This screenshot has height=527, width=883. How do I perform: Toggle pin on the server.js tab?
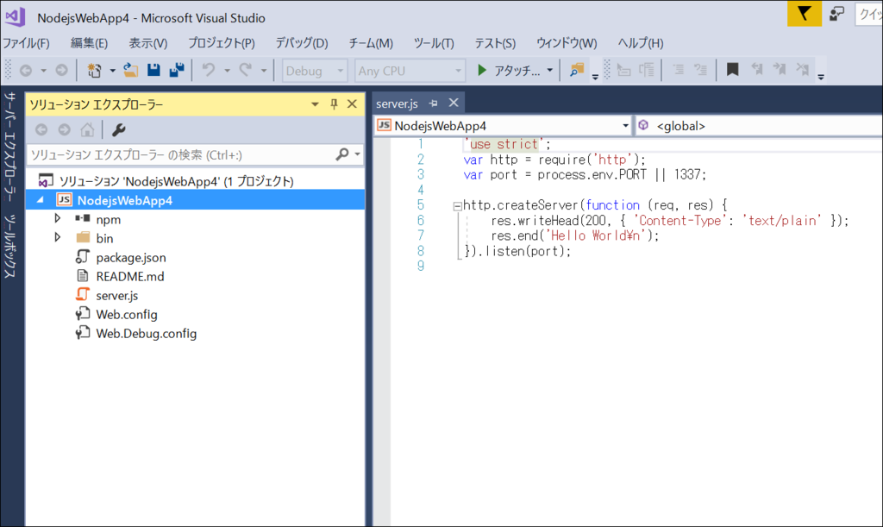[x=433, y=104]
